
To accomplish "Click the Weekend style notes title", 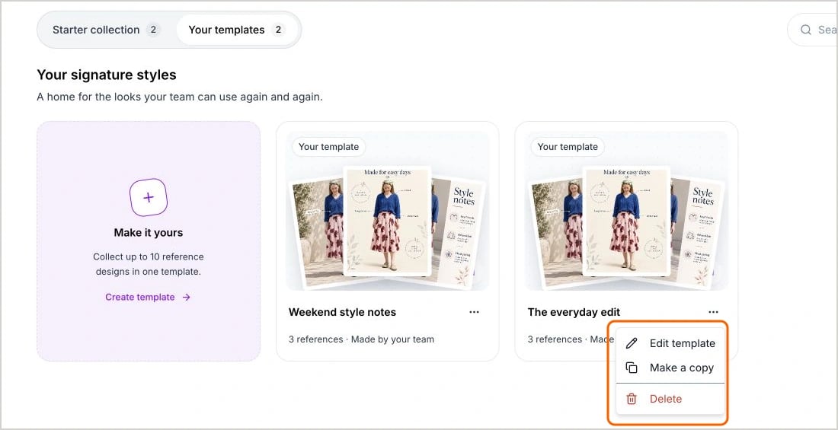I will point(342,312).
